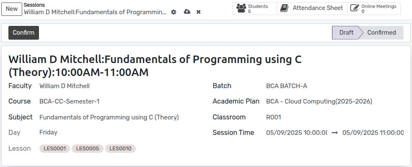
Task: Click the Day value Friday
Action: coord(48,132)
